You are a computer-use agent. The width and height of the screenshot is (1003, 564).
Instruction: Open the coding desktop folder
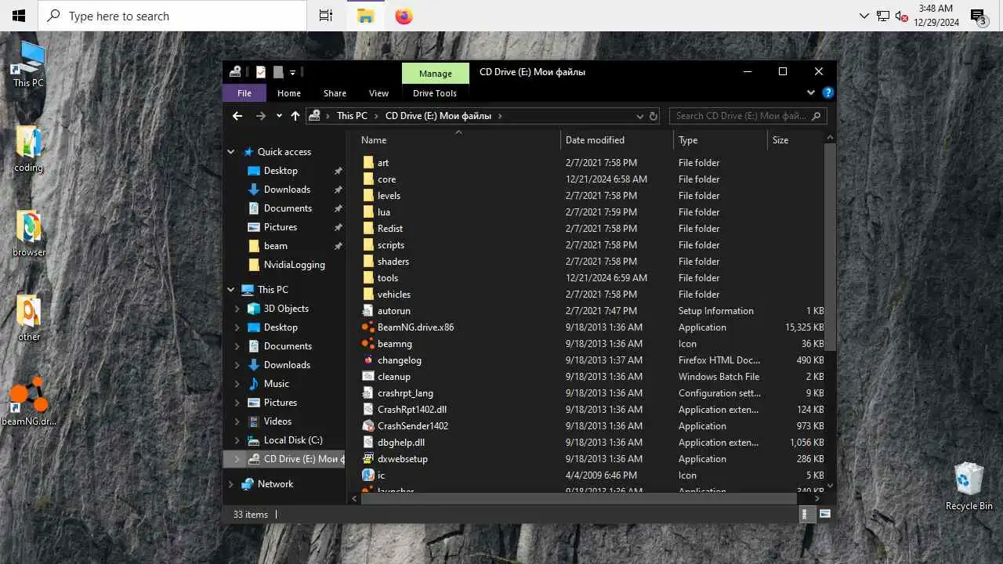28,150
